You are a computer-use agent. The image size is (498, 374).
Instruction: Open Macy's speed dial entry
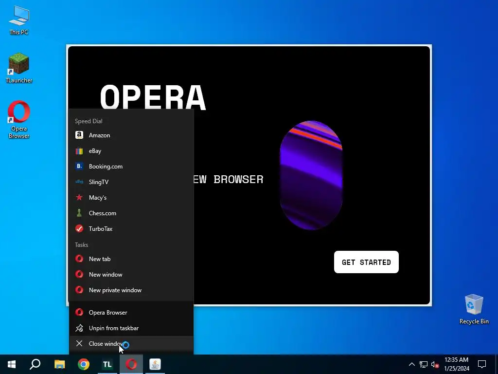pyautogui.click(x=131, y=198)
